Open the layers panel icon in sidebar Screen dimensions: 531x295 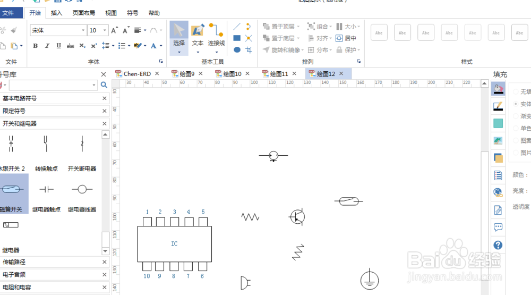click(x=498, y=158)
